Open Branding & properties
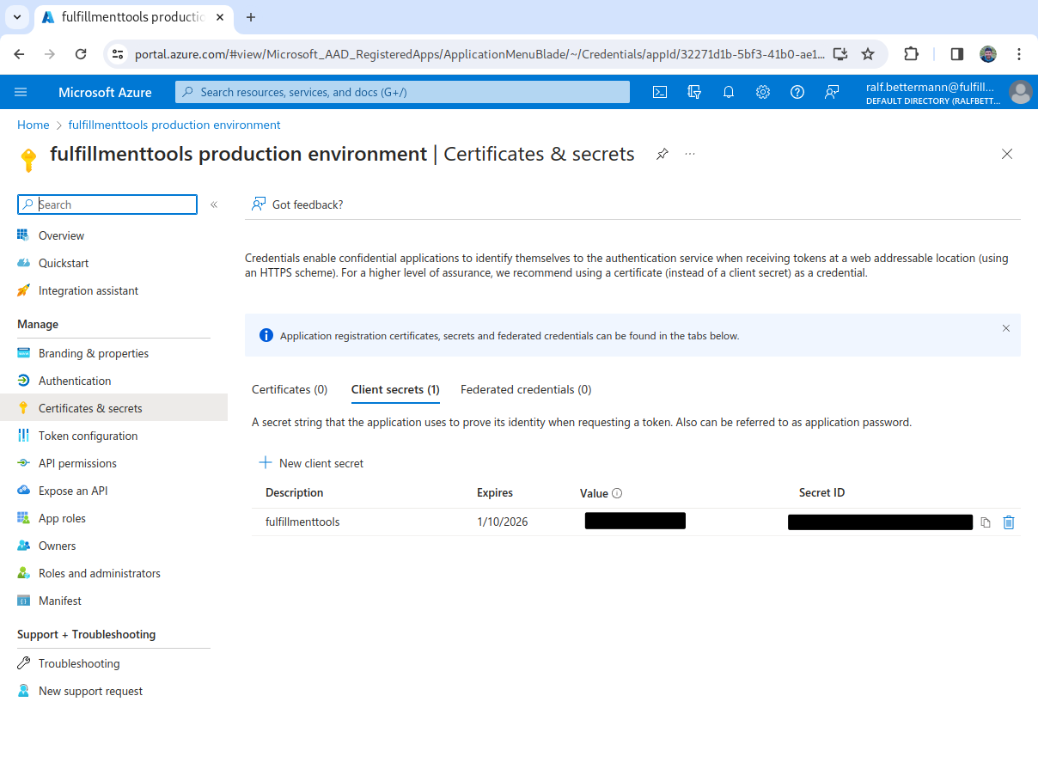Image resolution: width=1038 pixels, height=775 pixels. (x=94, y=353)
